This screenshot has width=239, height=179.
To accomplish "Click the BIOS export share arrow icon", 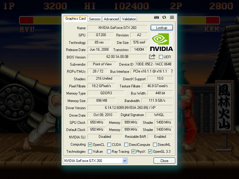I will tap(152, 57).
